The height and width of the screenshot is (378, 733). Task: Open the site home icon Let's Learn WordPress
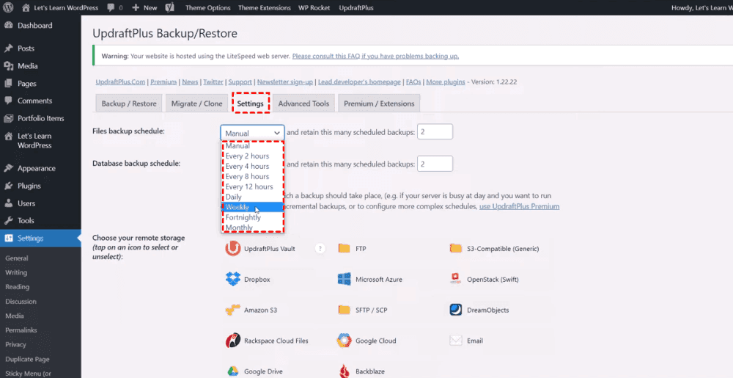coord(26,8)
